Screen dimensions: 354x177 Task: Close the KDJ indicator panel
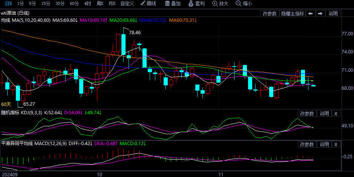[x=336, y=113]
